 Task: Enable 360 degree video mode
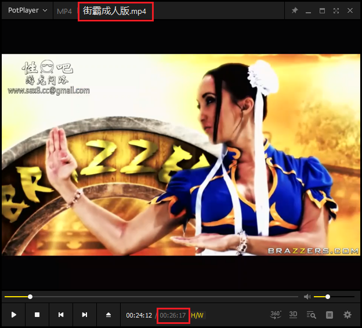click(x=276, y=315)
